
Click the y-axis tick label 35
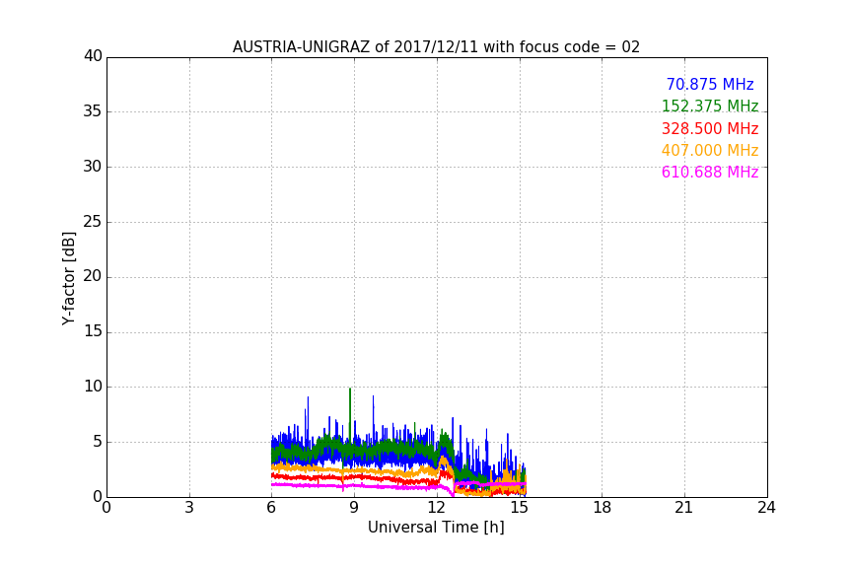(x=93, y=111)
